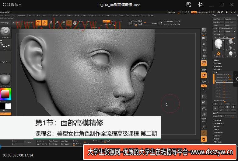
Task: Click the playback progress bar handle
Action: pos(0,146)
